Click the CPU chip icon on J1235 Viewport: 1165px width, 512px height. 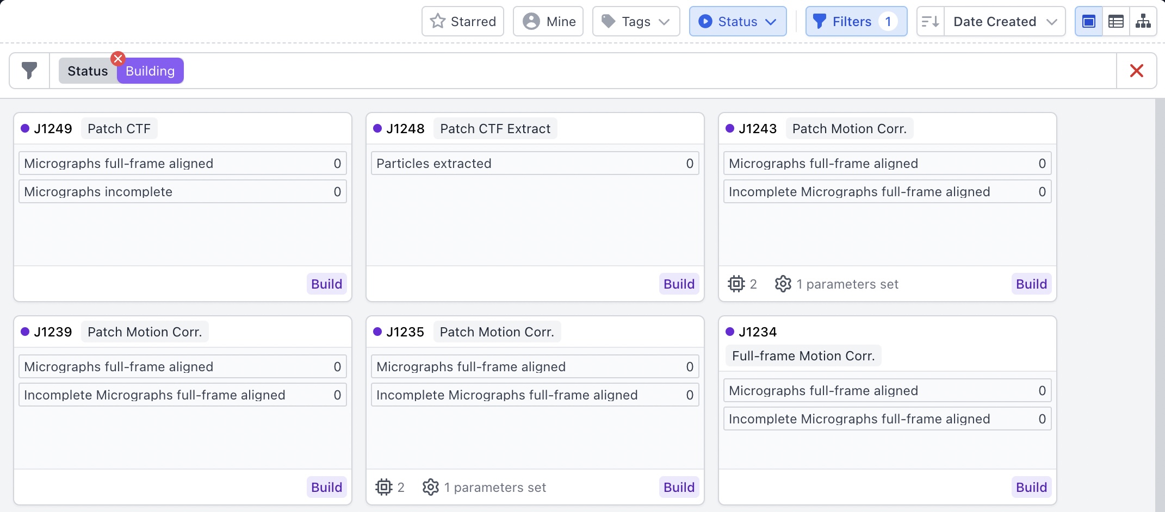pyautogui.click(x=384, y=487)
